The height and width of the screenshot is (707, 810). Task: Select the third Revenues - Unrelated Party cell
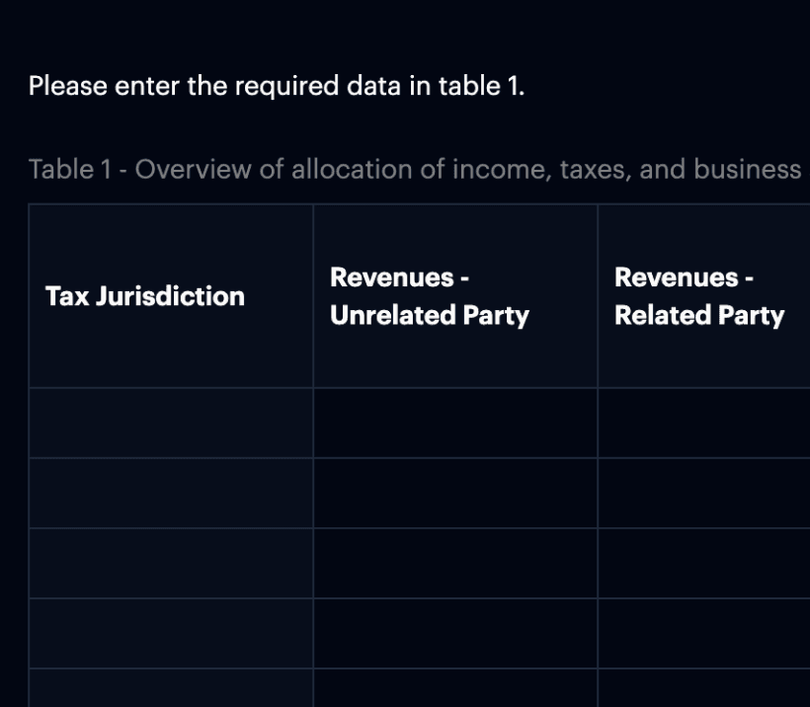pos(454,562)
